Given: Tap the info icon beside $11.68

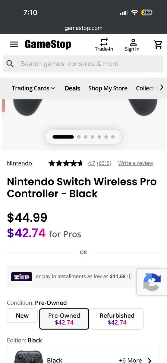Looking at the screenshot, I should [x=130, y=276].
